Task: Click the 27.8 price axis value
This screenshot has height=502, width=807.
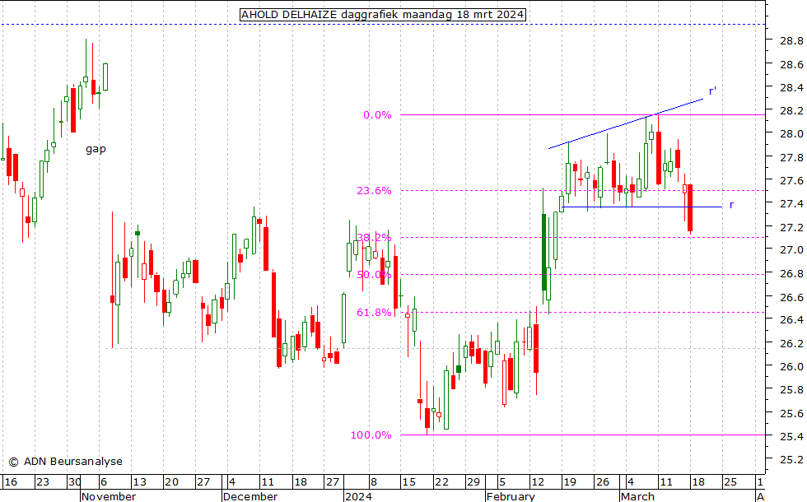Action: pos(791,157)
